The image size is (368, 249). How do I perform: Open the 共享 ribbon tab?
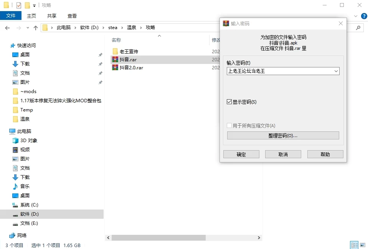pos(52,16)
